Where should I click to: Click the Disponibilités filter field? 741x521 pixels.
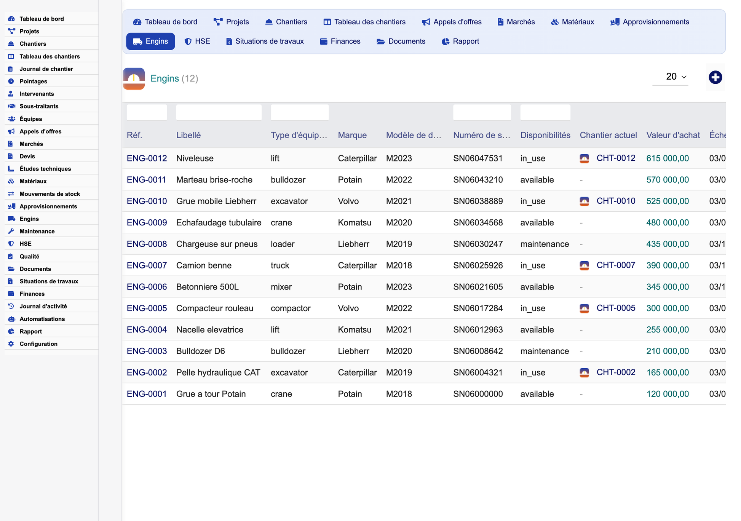pyautogui.click(x=545, y=112)
